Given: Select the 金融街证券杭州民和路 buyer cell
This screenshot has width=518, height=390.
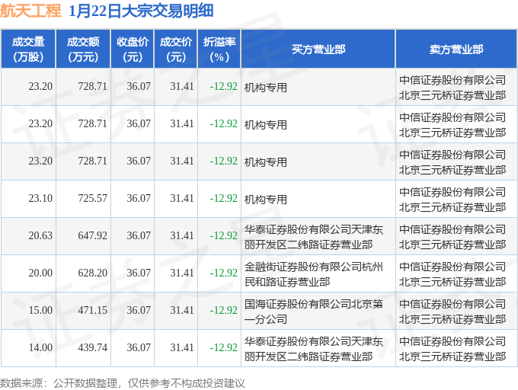Looking at the screenshot, I should click(318, 273).
